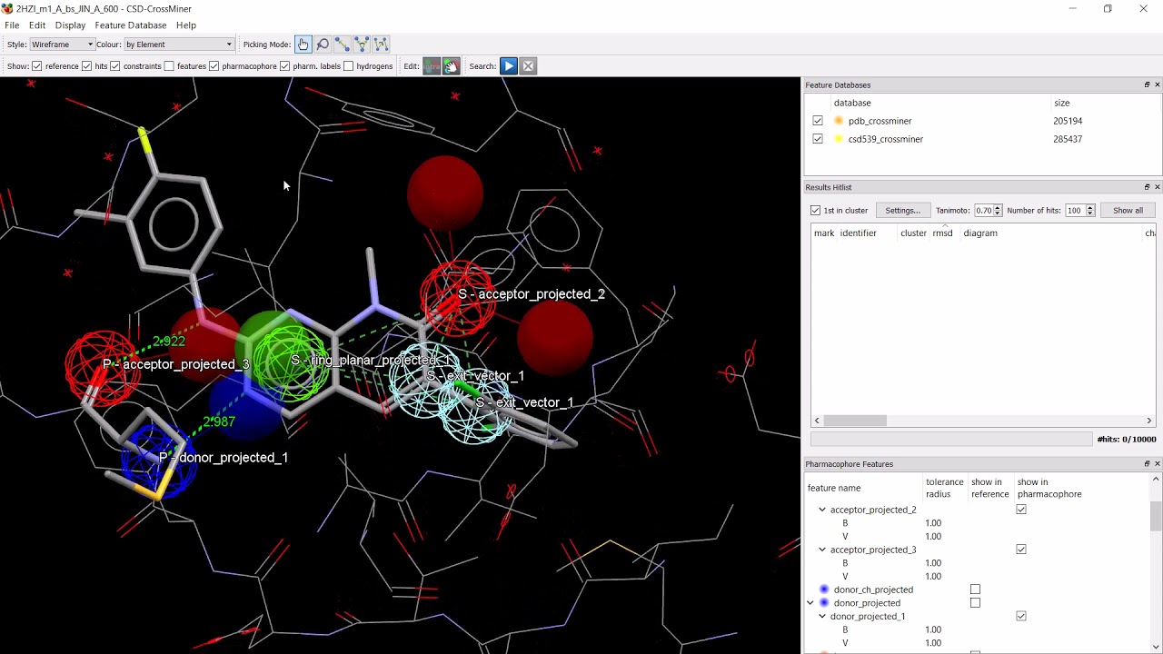Image resolution: width=1163 pixels, height=654 pixels.
Task: Toggle the constraints show checkbox
Action: 115,66
